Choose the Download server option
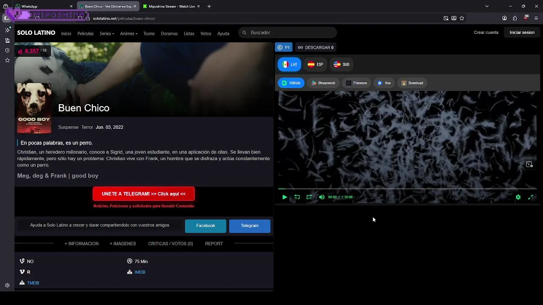Screen dimensions: 543x305 click(412, 83)
